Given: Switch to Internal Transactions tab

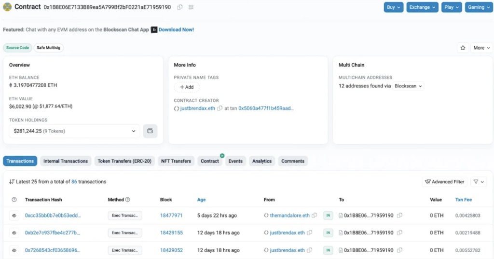Looking at the screenshot, I should (66, 161).
